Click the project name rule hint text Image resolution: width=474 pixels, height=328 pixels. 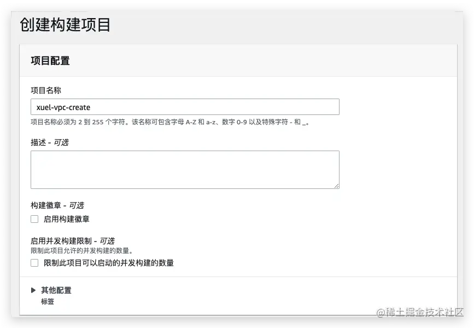170,122
